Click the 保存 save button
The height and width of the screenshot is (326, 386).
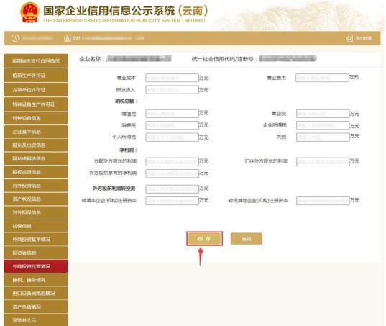[204, 238]
